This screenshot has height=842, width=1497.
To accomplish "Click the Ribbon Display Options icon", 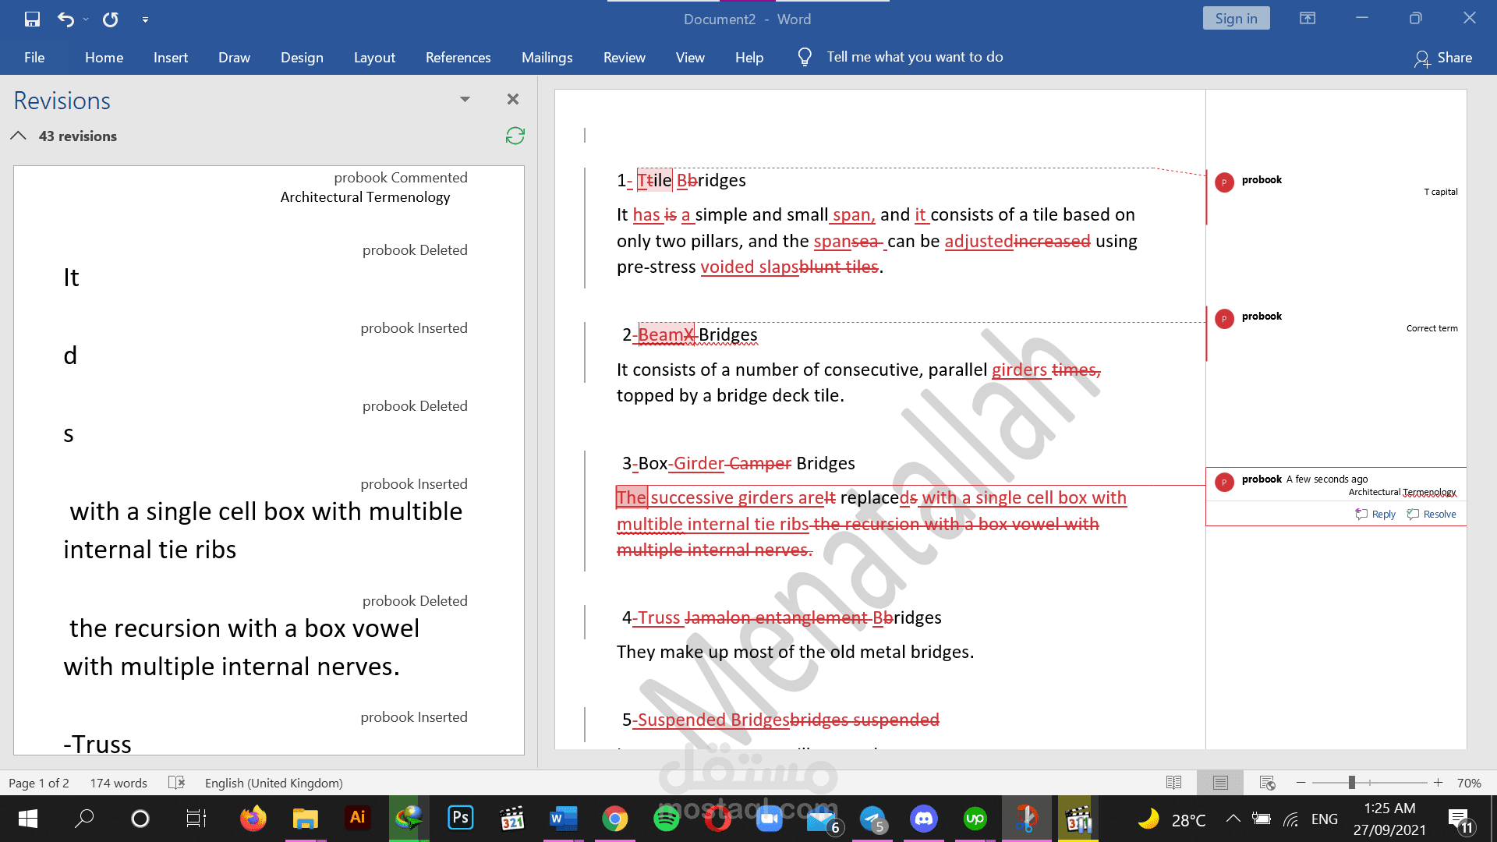I will [x=1308, y=18].
